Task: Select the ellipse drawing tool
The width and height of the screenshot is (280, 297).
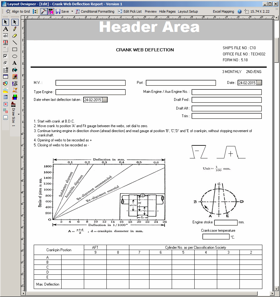Action: point(15,56)
